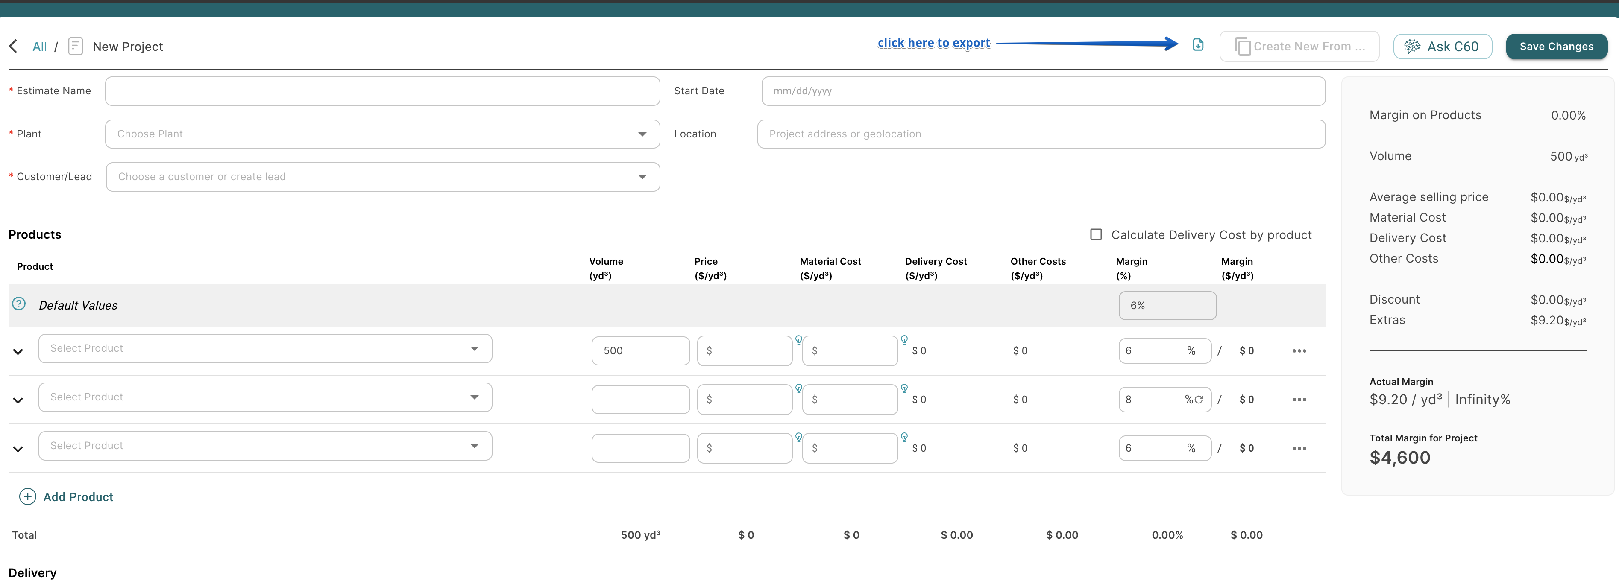Open the Choose Plant dropdown
1619x584 pixels.
382,134
